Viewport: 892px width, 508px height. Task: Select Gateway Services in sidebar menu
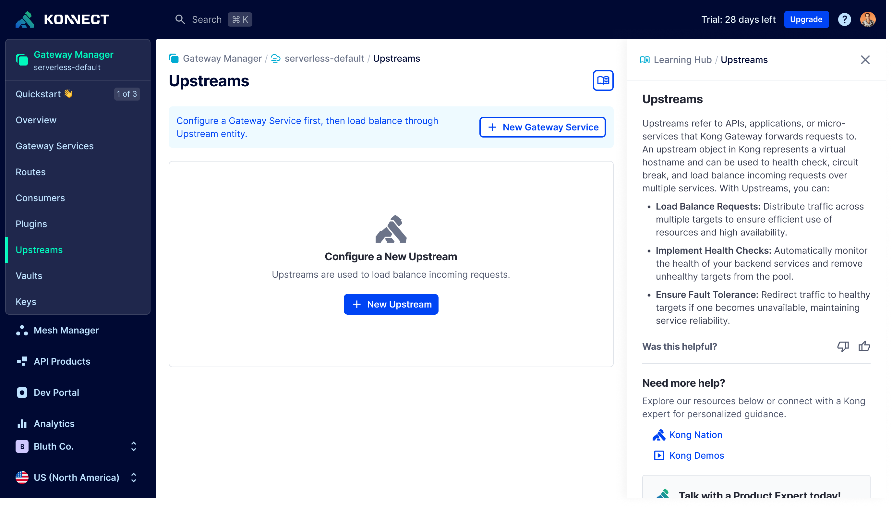point(54,146)
